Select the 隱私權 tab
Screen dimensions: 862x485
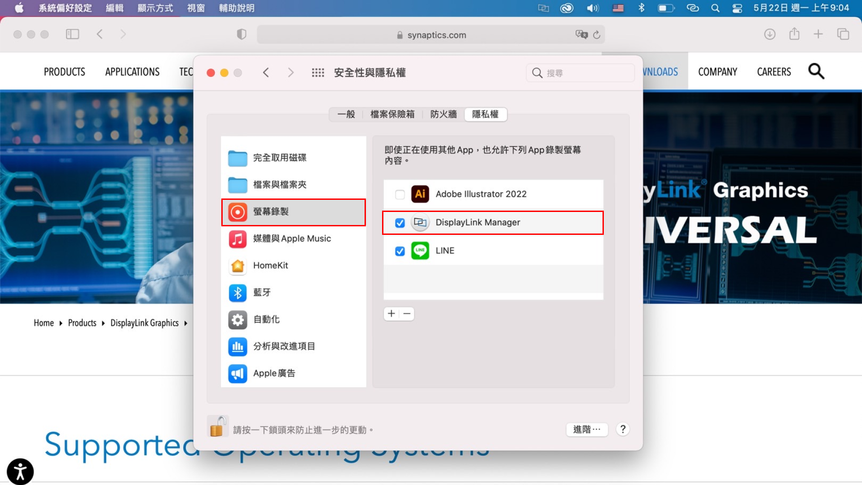(x=485, y=115)
